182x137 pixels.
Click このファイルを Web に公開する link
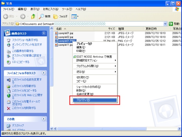pos(27,96)
